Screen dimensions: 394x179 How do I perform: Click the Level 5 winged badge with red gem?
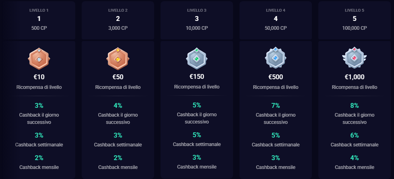355,58
